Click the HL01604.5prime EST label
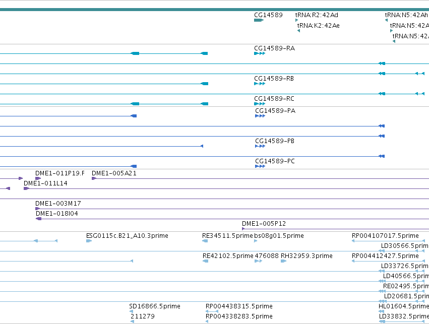 tap(404, 306)
